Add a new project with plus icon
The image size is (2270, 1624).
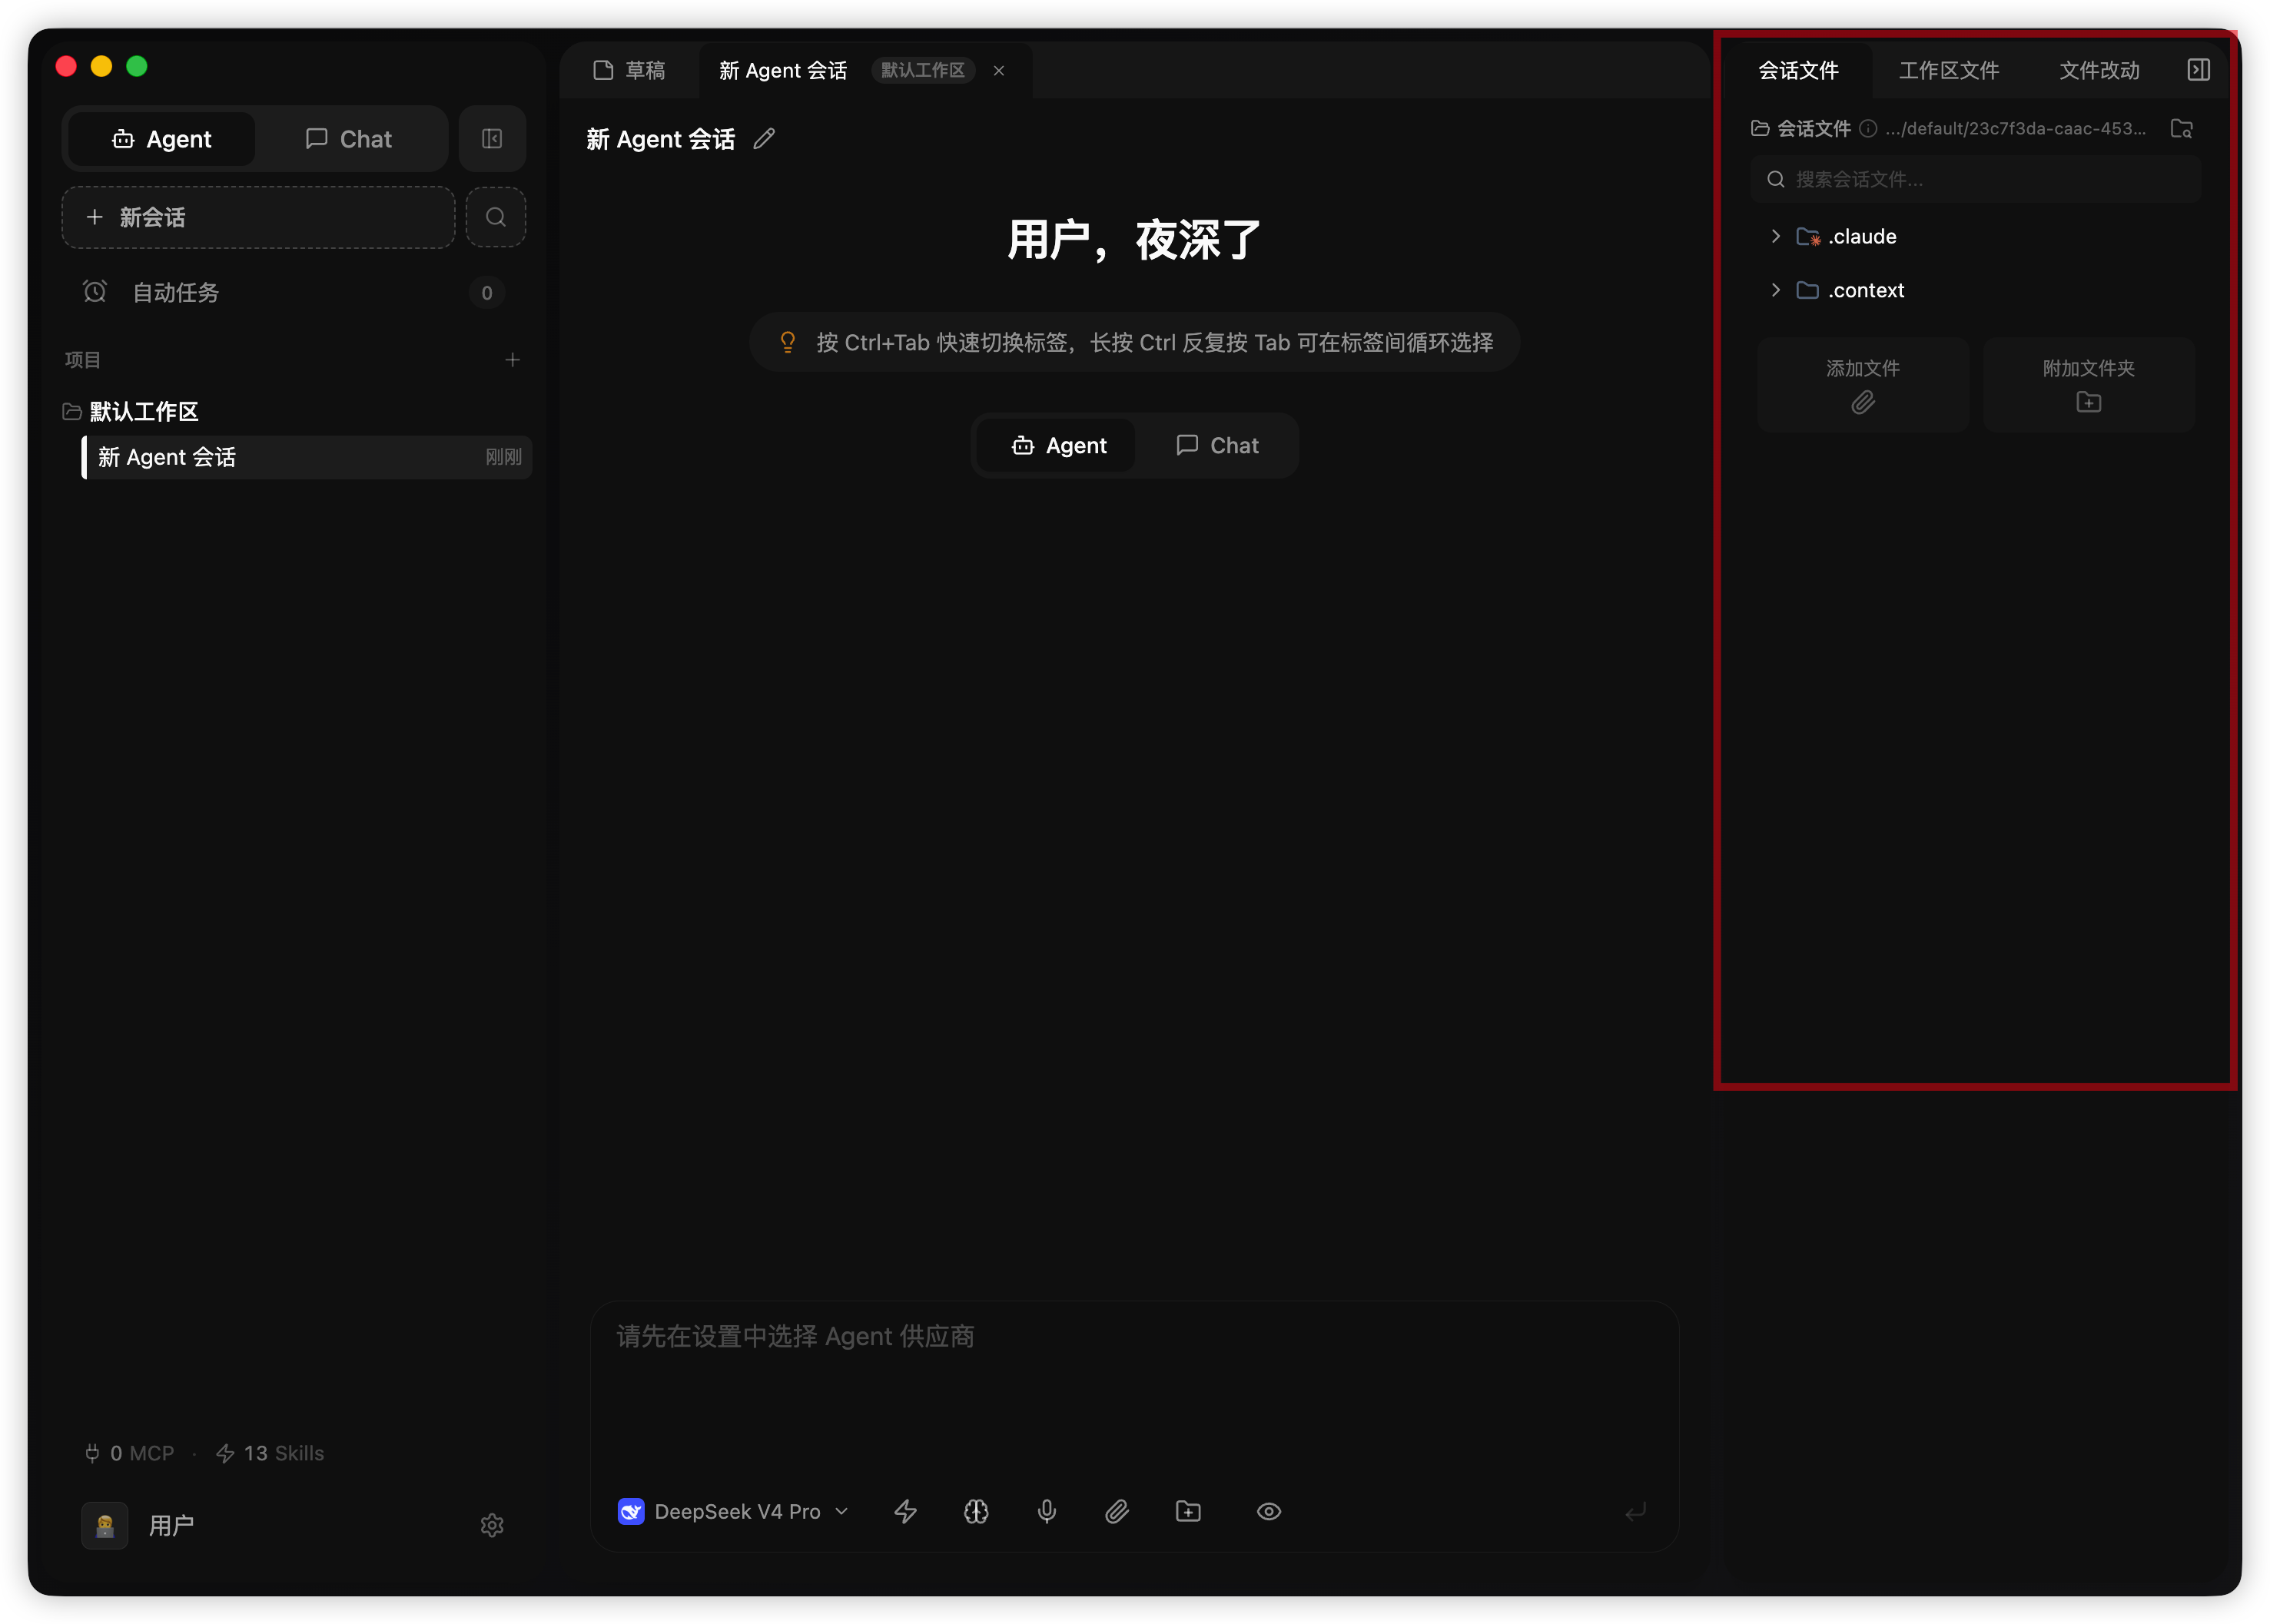513,360
